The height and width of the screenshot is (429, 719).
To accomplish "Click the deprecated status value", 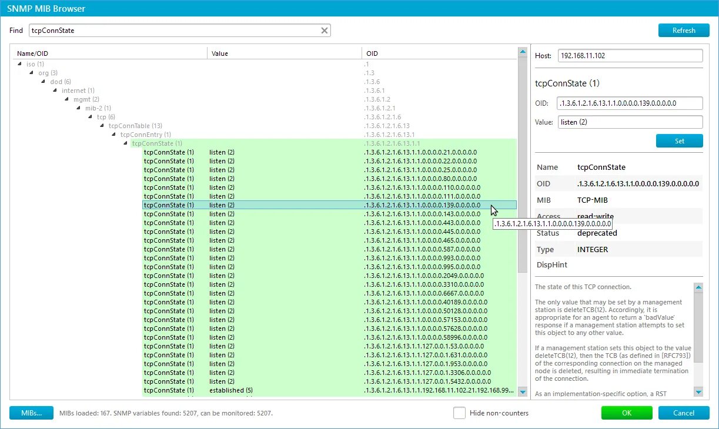I will 597,233.
